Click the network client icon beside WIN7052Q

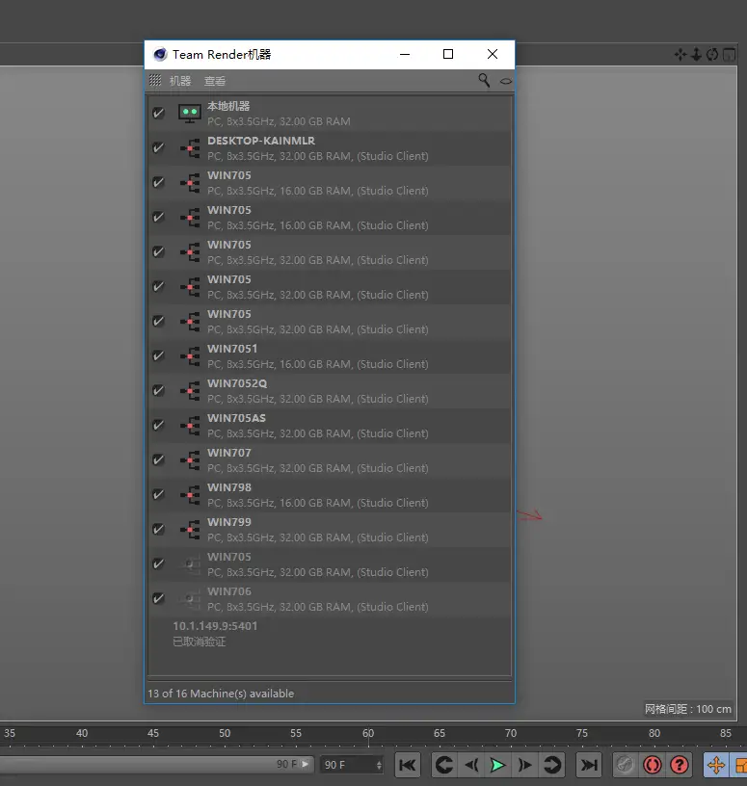(x=190, y=391)
